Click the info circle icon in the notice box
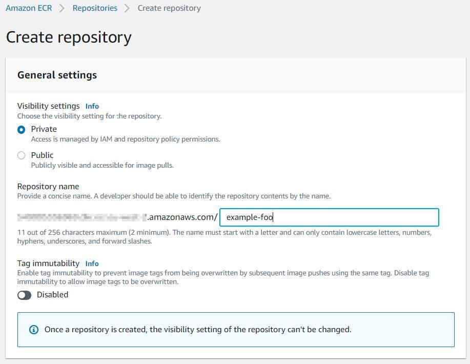The height and width of the screenshot is (364, 470). point(34,330)
